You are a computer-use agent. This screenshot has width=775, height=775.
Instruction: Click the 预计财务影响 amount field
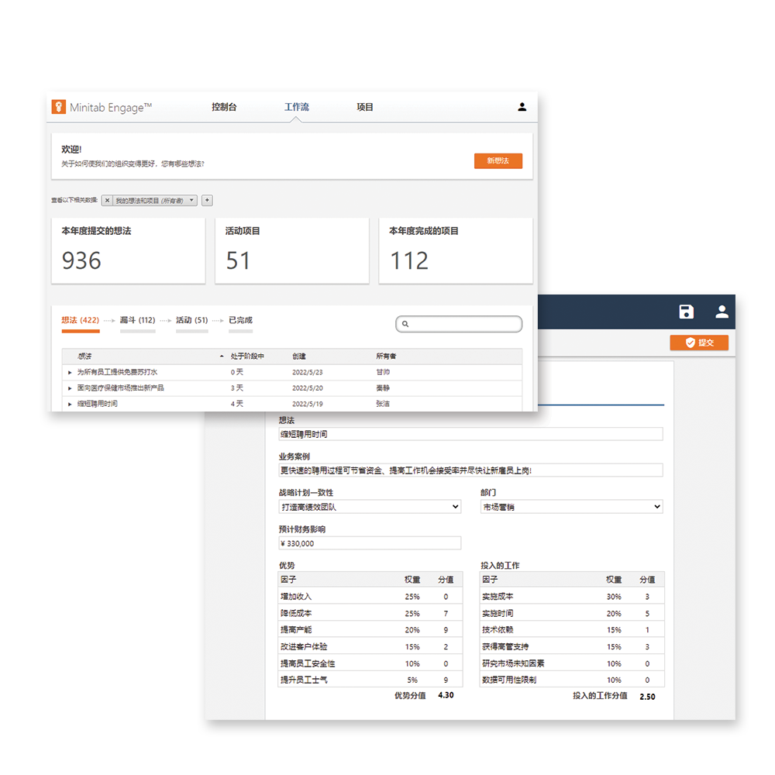pos(370,543)
